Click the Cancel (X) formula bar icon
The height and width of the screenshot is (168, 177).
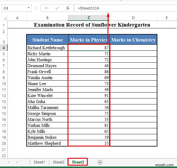[46, 8]
